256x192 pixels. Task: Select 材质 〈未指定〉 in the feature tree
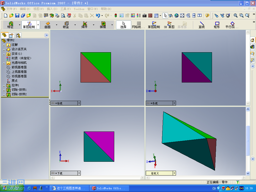19,58
